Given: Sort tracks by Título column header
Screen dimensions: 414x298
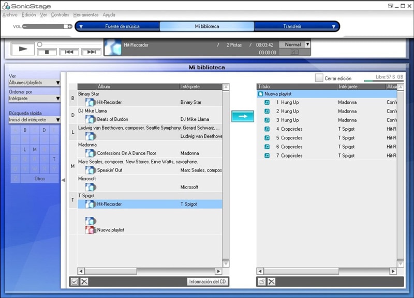Looking at the screenshot, I should coord(297,87).
